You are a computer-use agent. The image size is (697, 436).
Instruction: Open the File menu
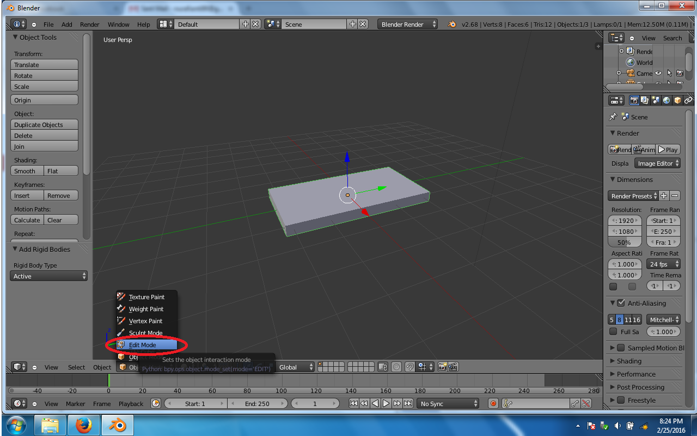48,24
